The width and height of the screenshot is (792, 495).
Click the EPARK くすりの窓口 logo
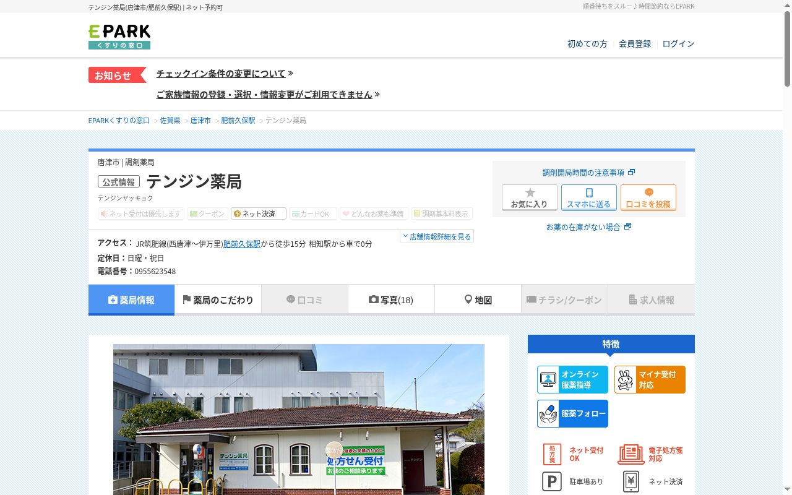[119, 37]
